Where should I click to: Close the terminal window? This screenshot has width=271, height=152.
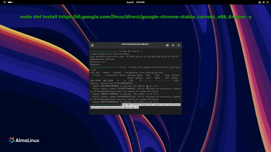tap(179, 45)
